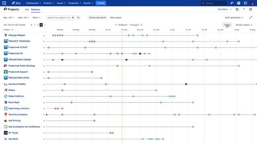Open the Lead: All filter dropdown
The image size is (257, 144).
(23, 18)
